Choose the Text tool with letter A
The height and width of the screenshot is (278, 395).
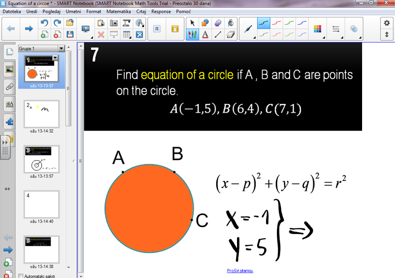205,34
